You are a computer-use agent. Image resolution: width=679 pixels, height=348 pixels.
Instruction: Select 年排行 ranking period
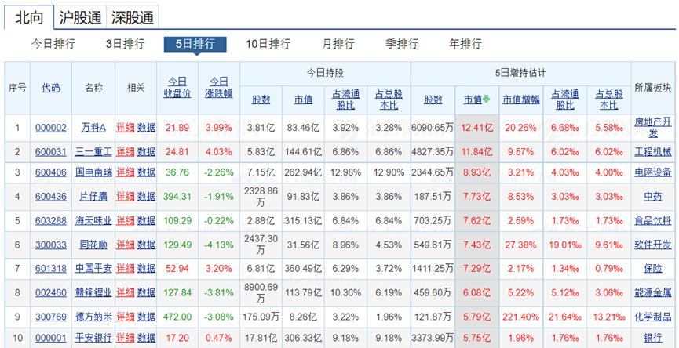point(465,44)
